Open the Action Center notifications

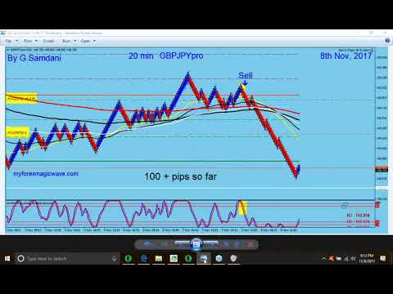point(383,258)
